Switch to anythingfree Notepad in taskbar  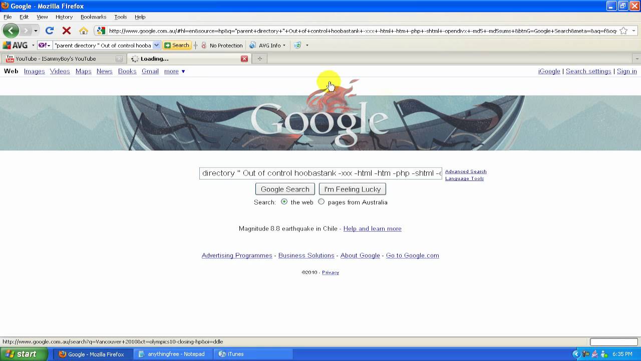[x=174, y=354]
